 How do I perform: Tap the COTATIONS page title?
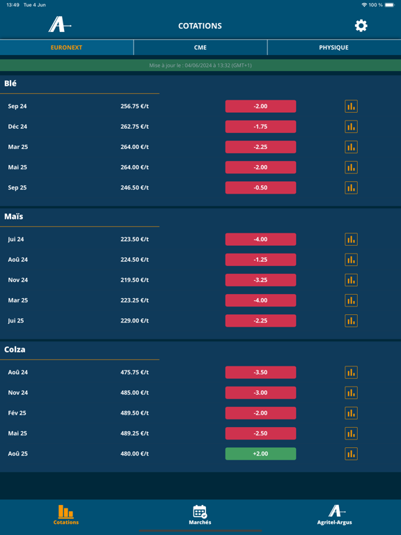(200, 26)
